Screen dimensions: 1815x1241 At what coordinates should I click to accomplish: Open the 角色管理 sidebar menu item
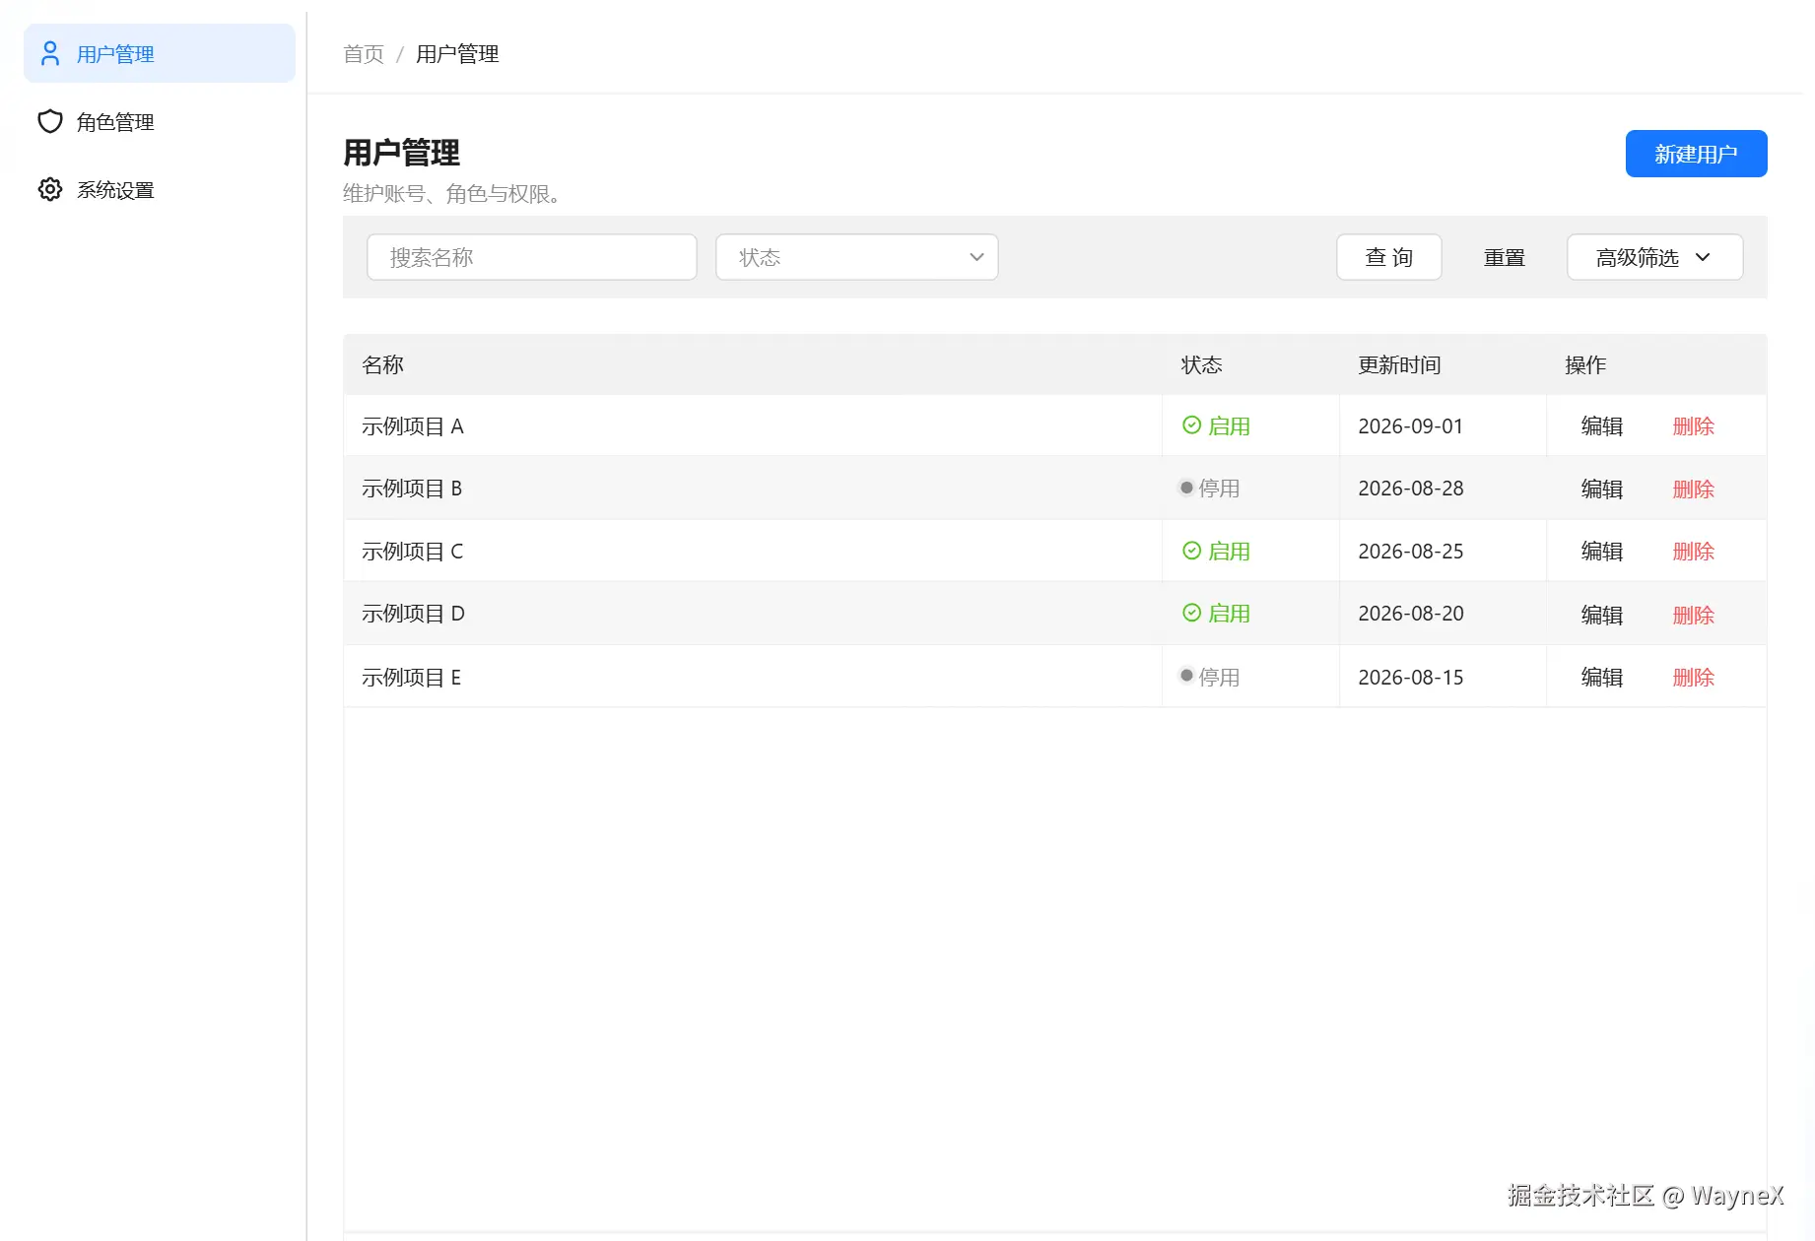pos(160,121)
